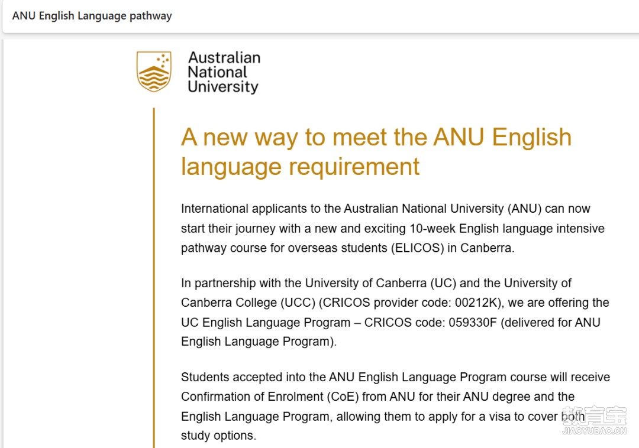
Task: Click heading 'A new way to meet the ANU English'
Action: tap(376, 137)
